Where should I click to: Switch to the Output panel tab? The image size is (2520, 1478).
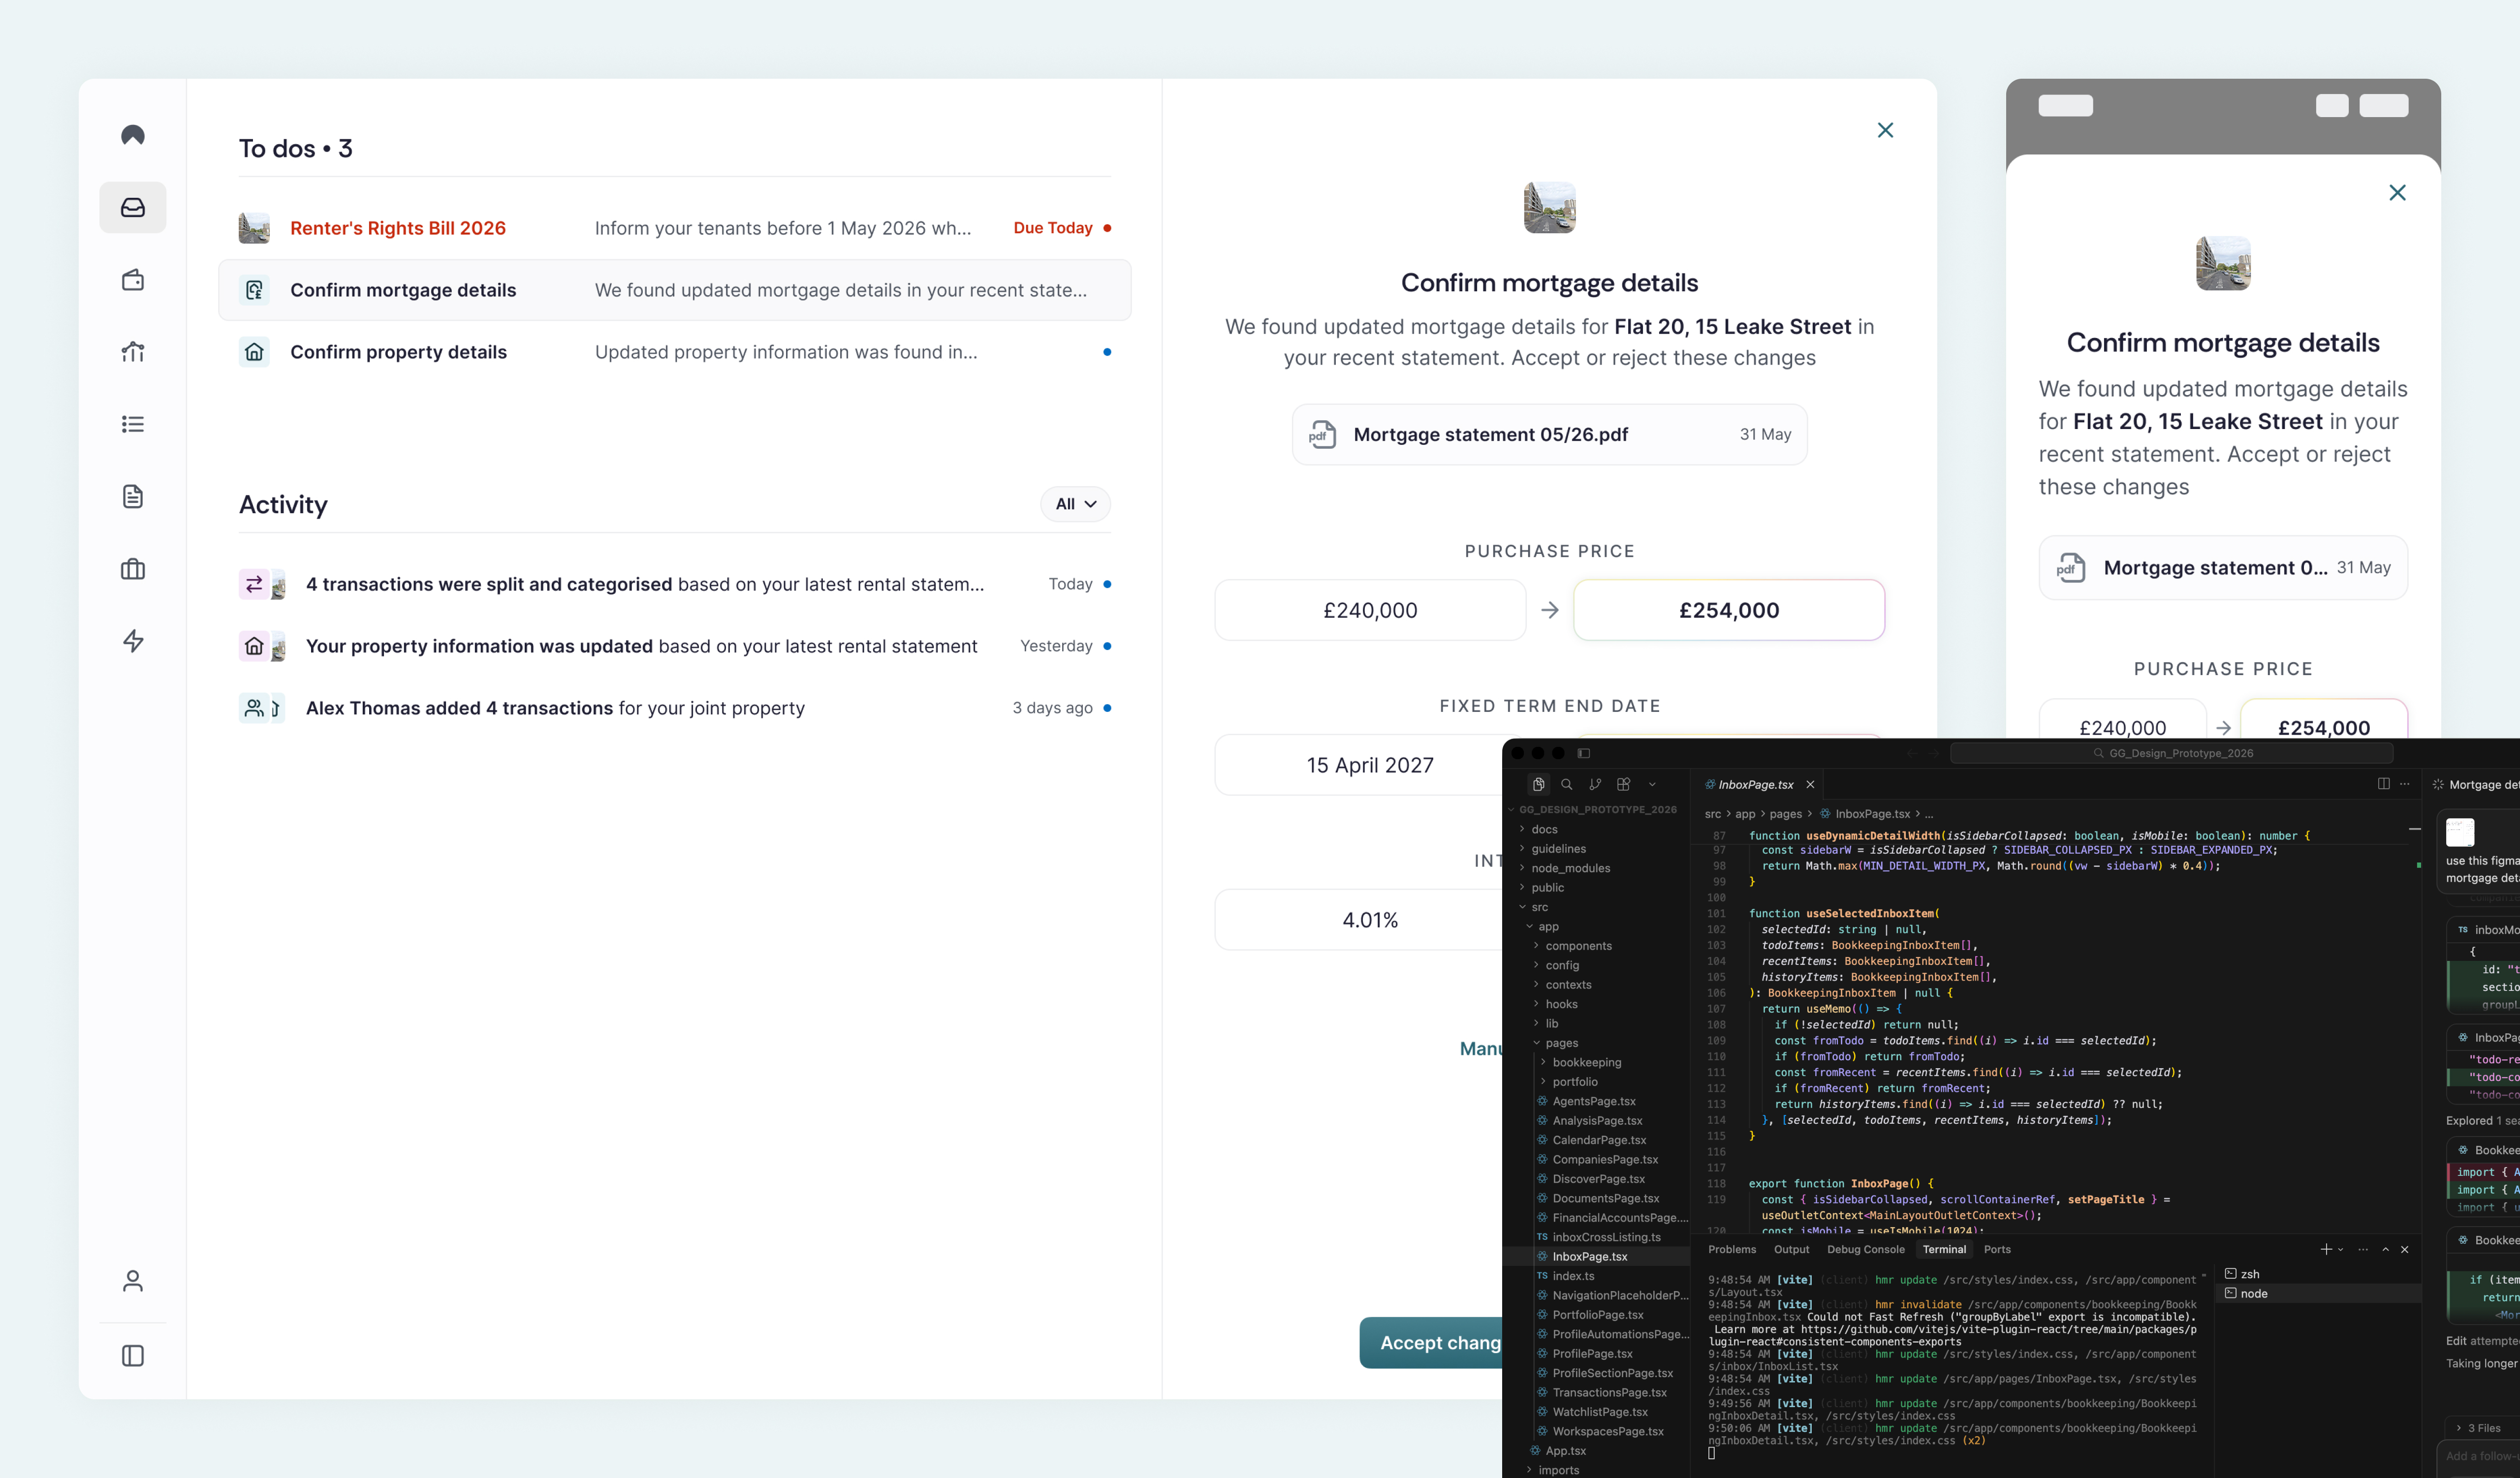pos(1791,1249)
